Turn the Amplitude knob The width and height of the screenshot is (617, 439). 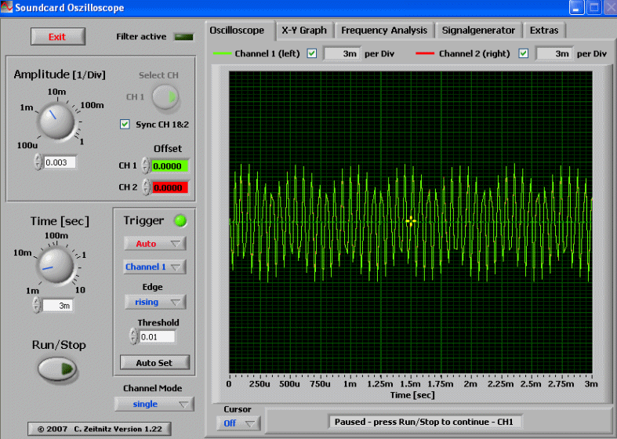(56, 121)
